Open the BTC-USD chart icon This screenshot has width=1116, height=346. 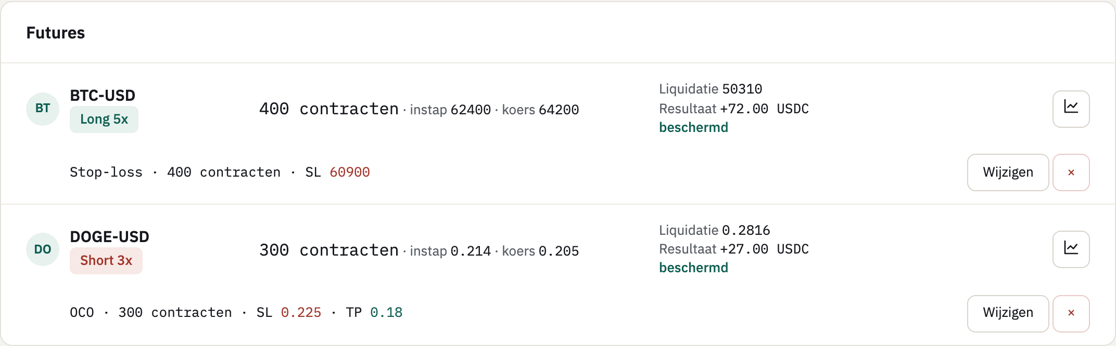pos(1071,109)
